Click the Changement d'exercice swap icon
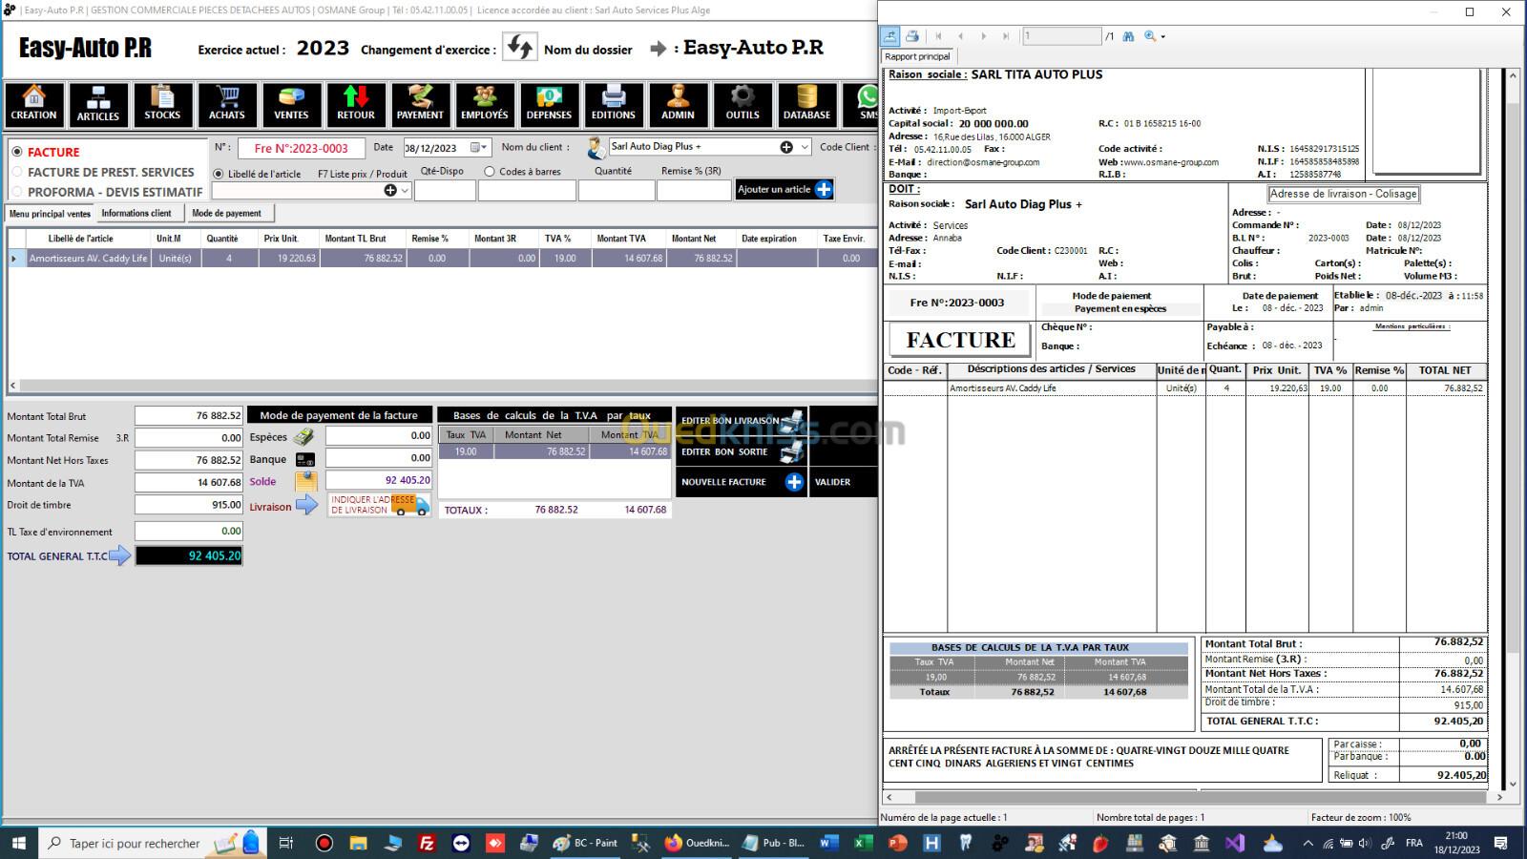 point(520,48)
